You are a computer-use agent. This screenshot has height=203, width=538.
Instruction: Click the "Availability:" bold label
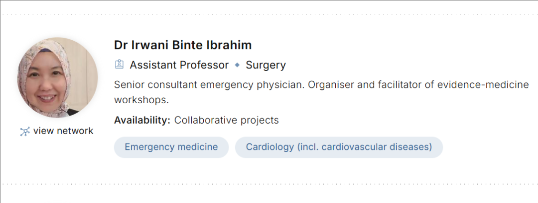142,120
